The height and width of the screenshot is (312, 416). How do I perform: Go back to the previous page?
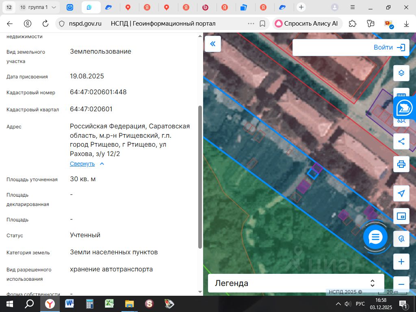pos(10,24)
